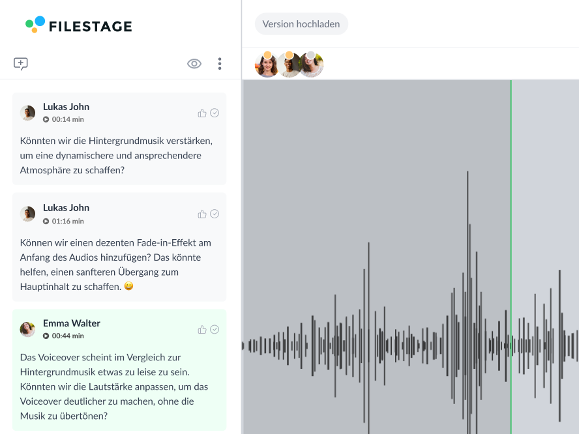Mark Lukas John's first comment as resolved

215,112
